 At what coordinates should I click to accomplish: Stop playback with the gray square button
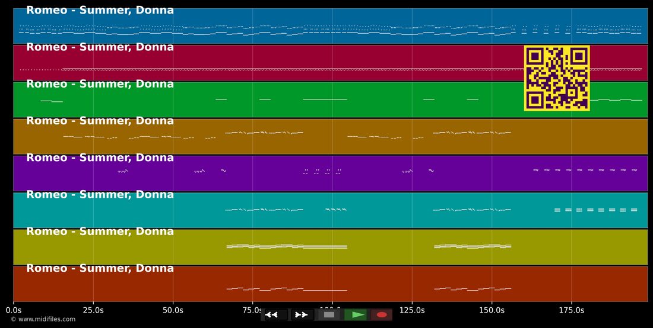click(x=329, y=315)
